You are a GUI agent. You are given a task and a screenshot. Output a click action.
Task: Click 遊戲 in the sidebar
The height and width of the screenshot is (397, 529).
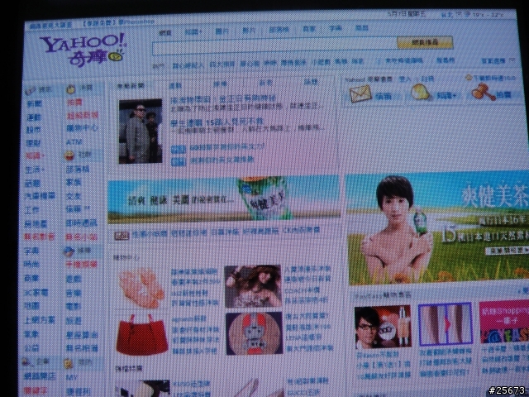74,279
